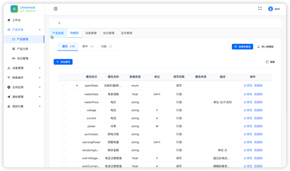Select the checkbox for the power row
This screenshot has height=171, width=290.
pos(64,126)
